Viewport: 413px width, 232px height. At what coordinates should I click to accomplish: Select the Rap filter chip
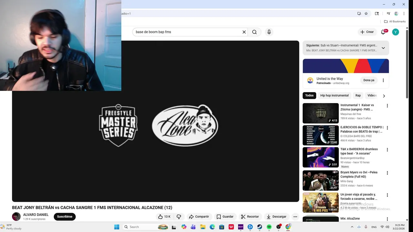pyautogui.click(x=358, y=95)
